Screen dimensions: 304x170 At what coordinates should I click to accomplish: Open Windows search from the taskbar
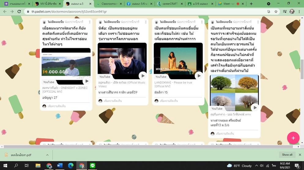click(x=16, y=165)
